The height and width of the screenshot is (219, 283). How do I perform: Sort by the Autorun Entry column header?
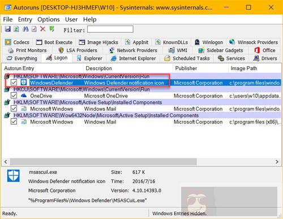click(x=42, y=68)
